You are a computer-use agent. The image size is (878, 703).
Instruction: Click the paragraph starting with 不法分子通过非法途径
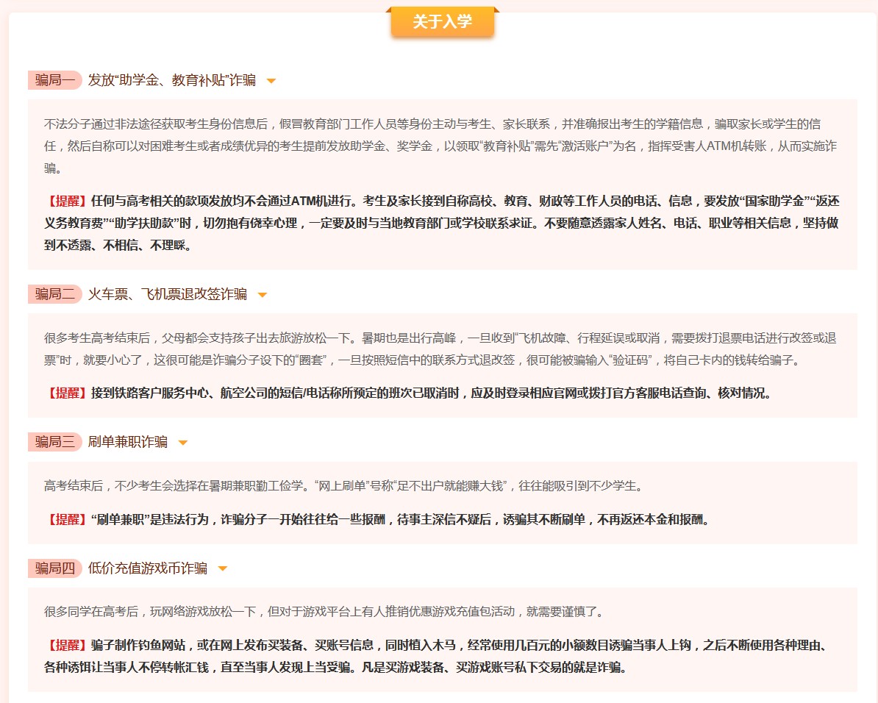(x=440, y=145)
